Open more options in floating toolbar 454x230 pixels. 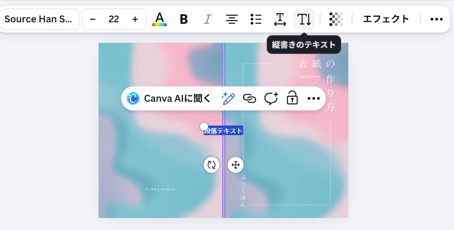click(x=314, y=99)
